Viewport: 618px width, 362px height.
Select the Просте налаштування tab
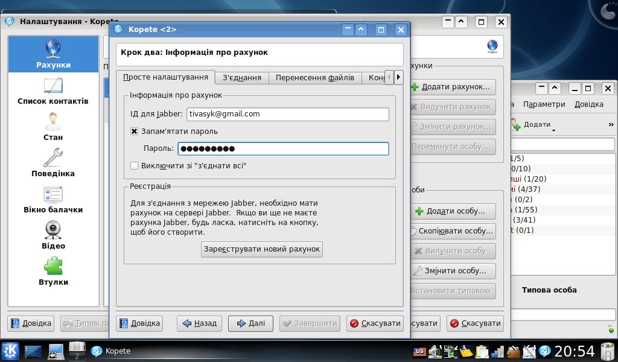[x=165, y=77]
